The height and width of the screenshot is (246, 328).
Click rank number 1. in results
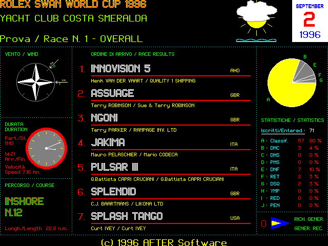83,69
